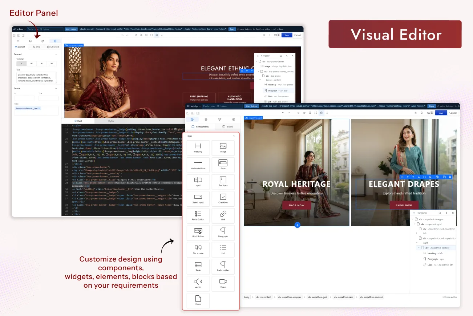Insert the Iframe component
473x316 pixels.
(198, 301)
